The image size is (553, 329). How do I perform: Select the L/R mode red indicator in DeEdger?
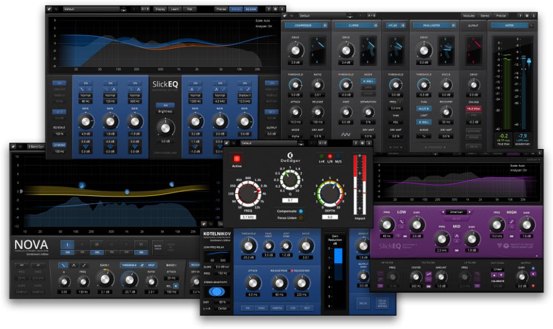point(328,157)
